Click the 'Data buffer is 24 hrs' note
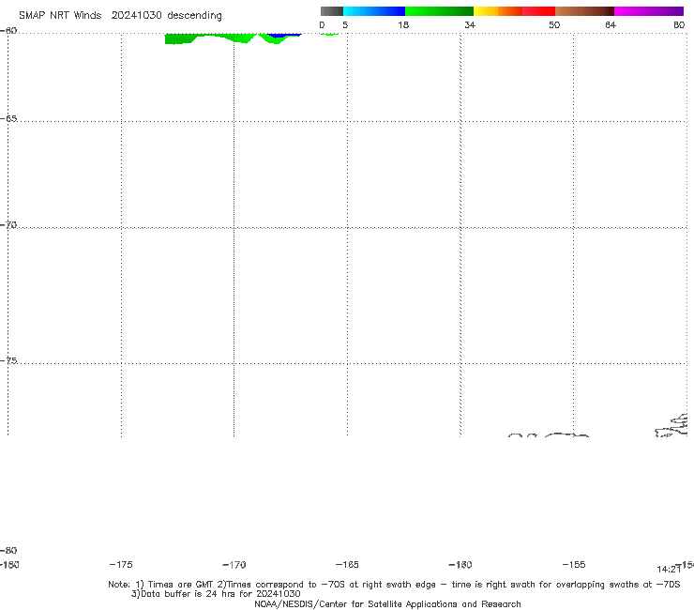The image size is (694, 610). pyautogui.click(x=216, y=594)
